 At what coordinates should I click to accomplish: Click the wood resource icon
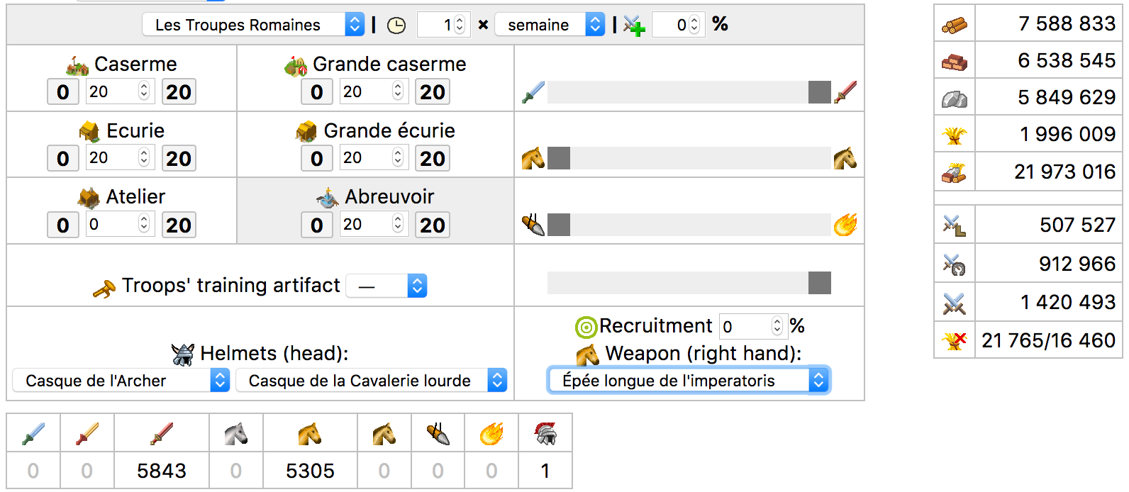[954, 25]
